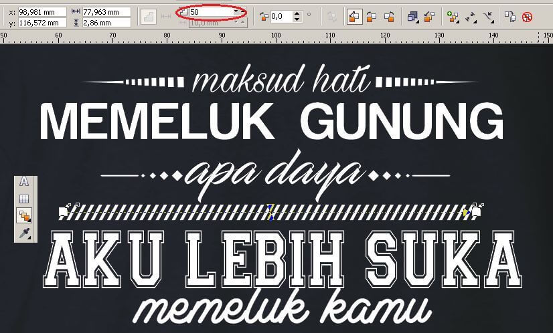Select the Table tool in the toolbox
The height and width of the screenshot is (333, 553).
coord(24,199)
